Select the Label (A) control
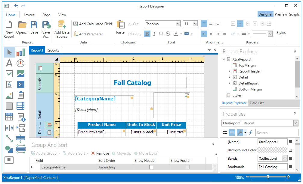 click(x=9, y=63)
